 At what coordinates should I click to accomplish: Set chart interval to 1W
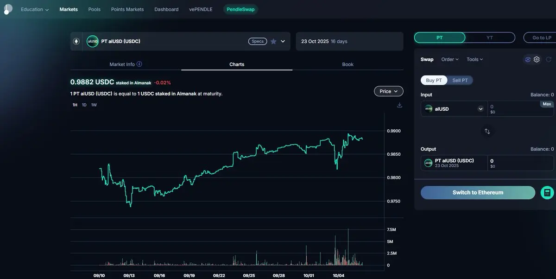[94, 105]
